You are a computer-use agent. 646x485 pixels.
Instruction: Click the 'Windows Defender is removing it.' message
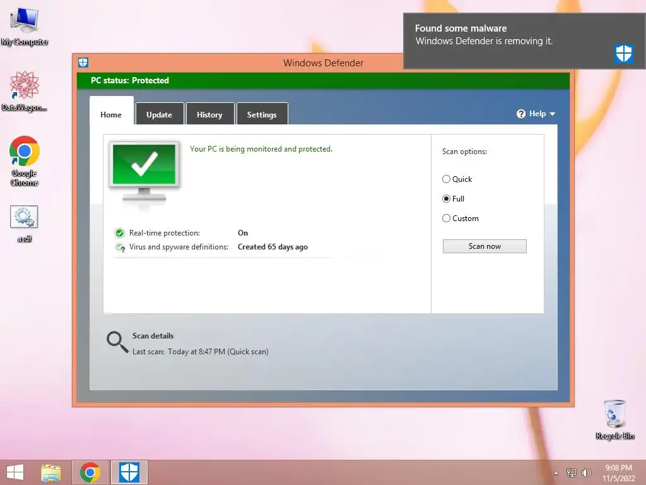coord(484,41)
